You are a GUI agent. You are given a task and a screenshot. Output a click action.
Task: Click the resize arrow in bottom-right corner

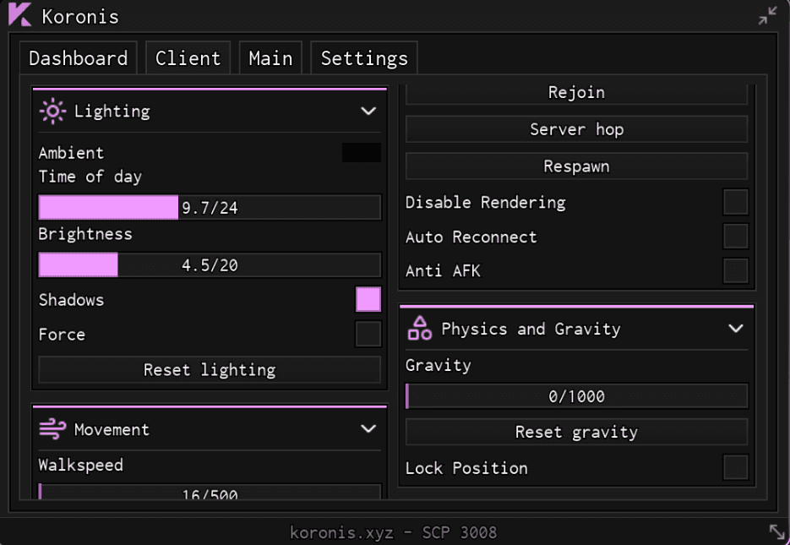(776, 531)
